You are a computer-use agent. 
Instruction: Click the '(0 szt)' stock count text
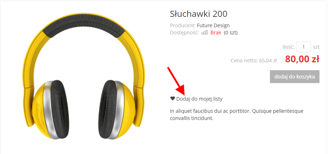pos(231,33)
